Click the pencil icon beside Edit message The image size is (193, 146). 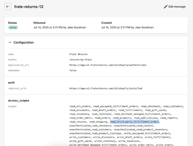(166, 7)
